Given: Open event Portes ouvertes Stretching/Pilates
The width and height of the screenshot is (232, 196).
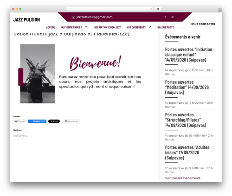Looking at the screenshot, I should click(186, 120).
